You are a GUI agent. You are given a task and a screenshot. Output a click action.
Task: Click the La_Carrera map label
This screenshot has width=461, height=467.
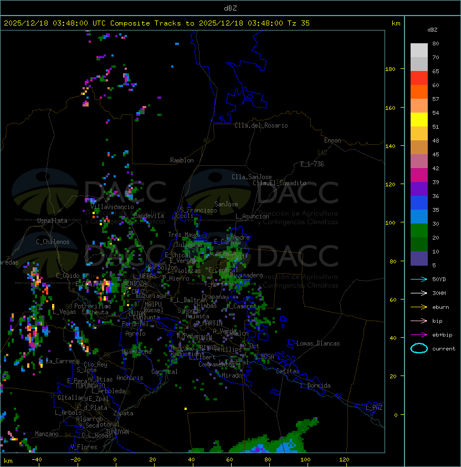63,361
